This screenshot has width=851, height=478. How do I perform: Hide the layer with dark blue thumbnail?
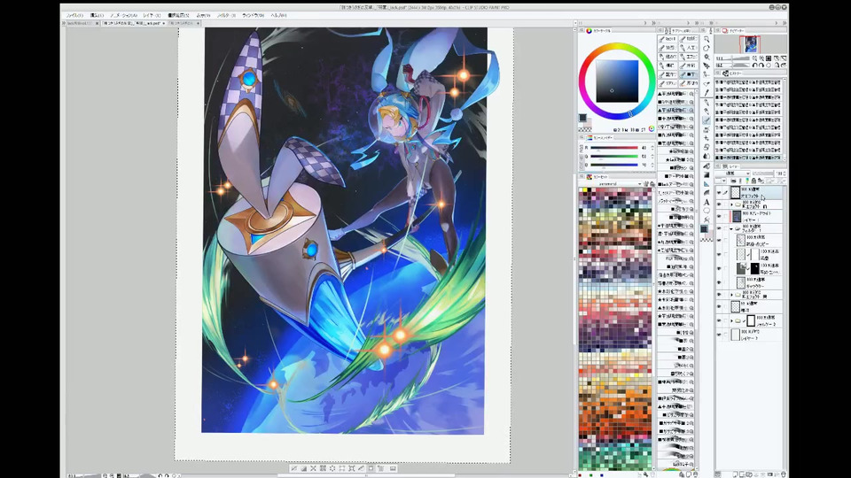pos(719,216)
